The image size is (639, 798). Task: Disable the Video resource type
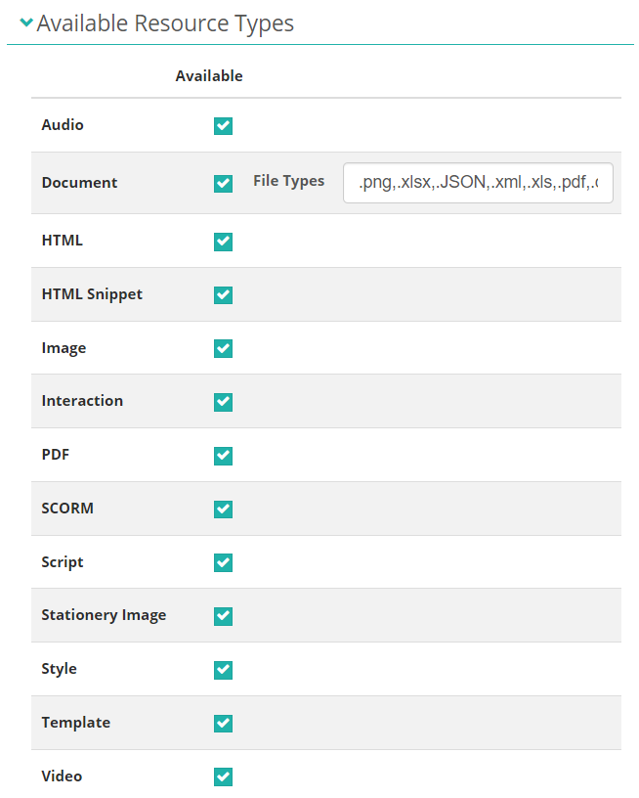tap(223, 776)
